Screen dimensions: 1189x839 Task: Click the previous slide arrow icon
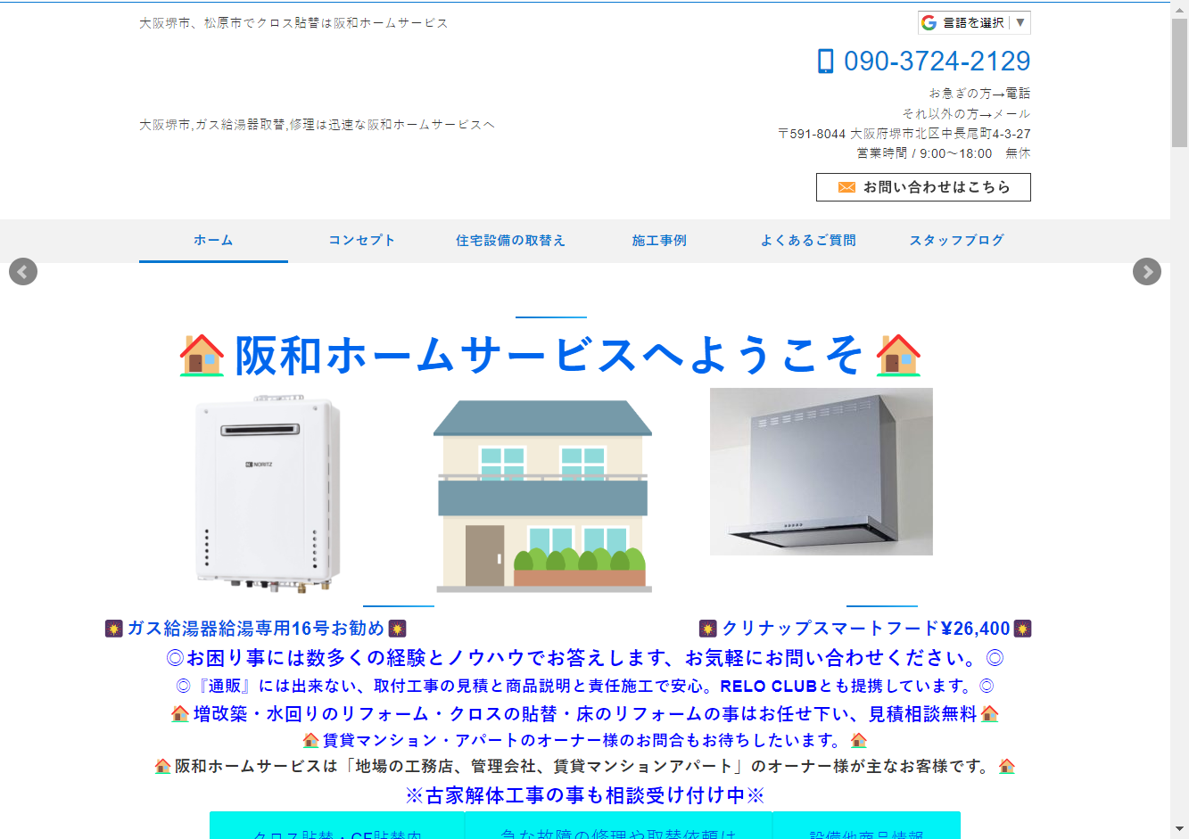click(x=23, y=271)
